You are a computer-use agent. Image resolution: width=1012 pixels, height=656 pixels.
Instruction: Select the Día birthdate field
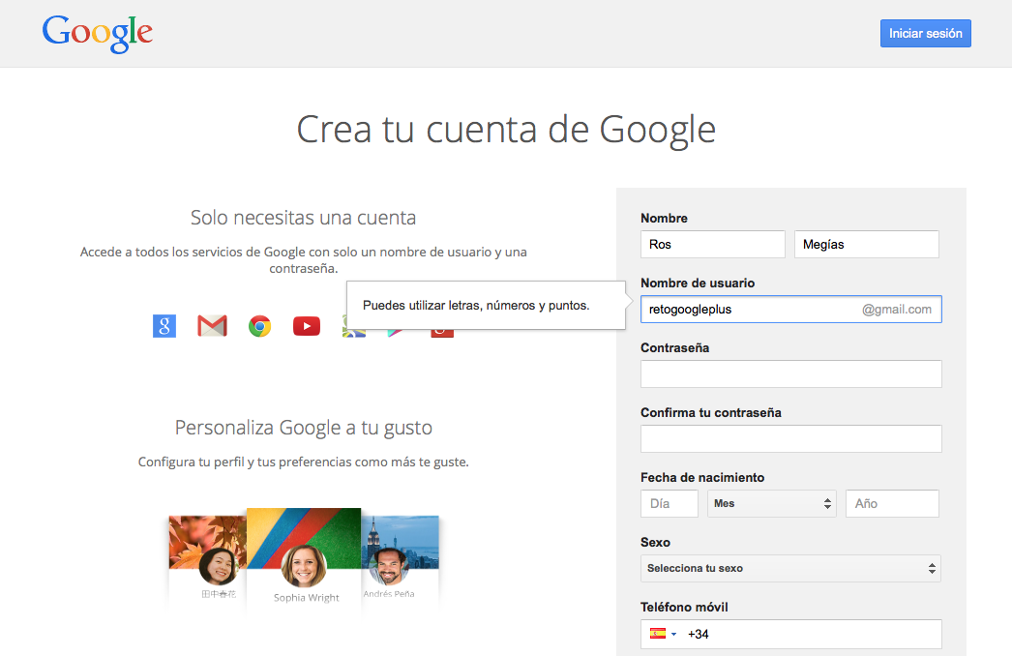tap(669, 503)
